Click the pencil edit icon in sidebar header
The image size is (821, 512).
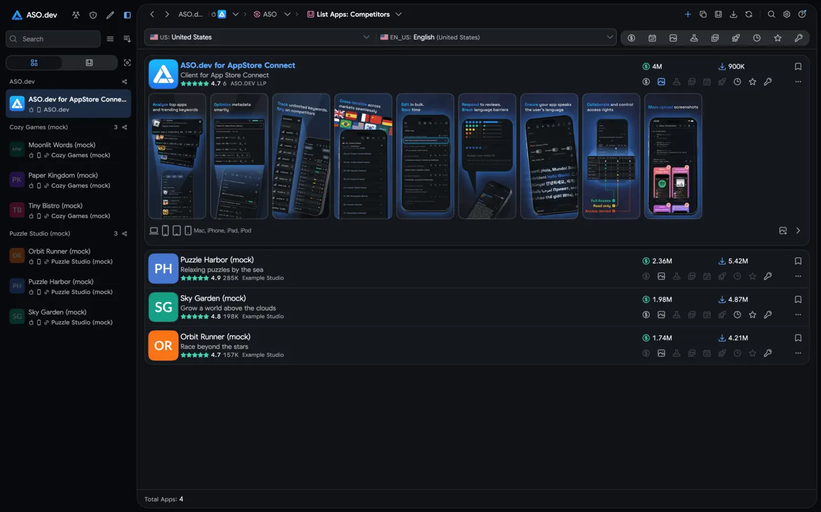click(110, 15)
